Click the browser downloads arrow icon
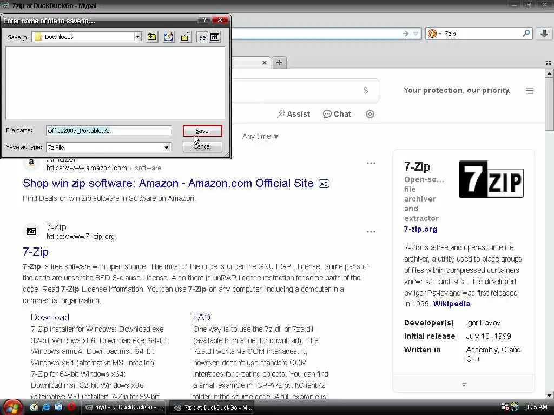The image size is (554, 415). [x=544, y=34]
